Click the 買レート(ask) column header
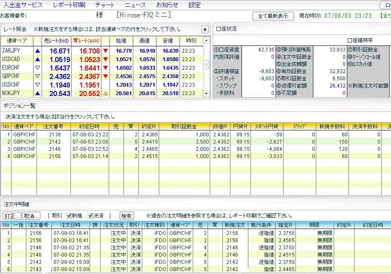 (x=86, y=41)
